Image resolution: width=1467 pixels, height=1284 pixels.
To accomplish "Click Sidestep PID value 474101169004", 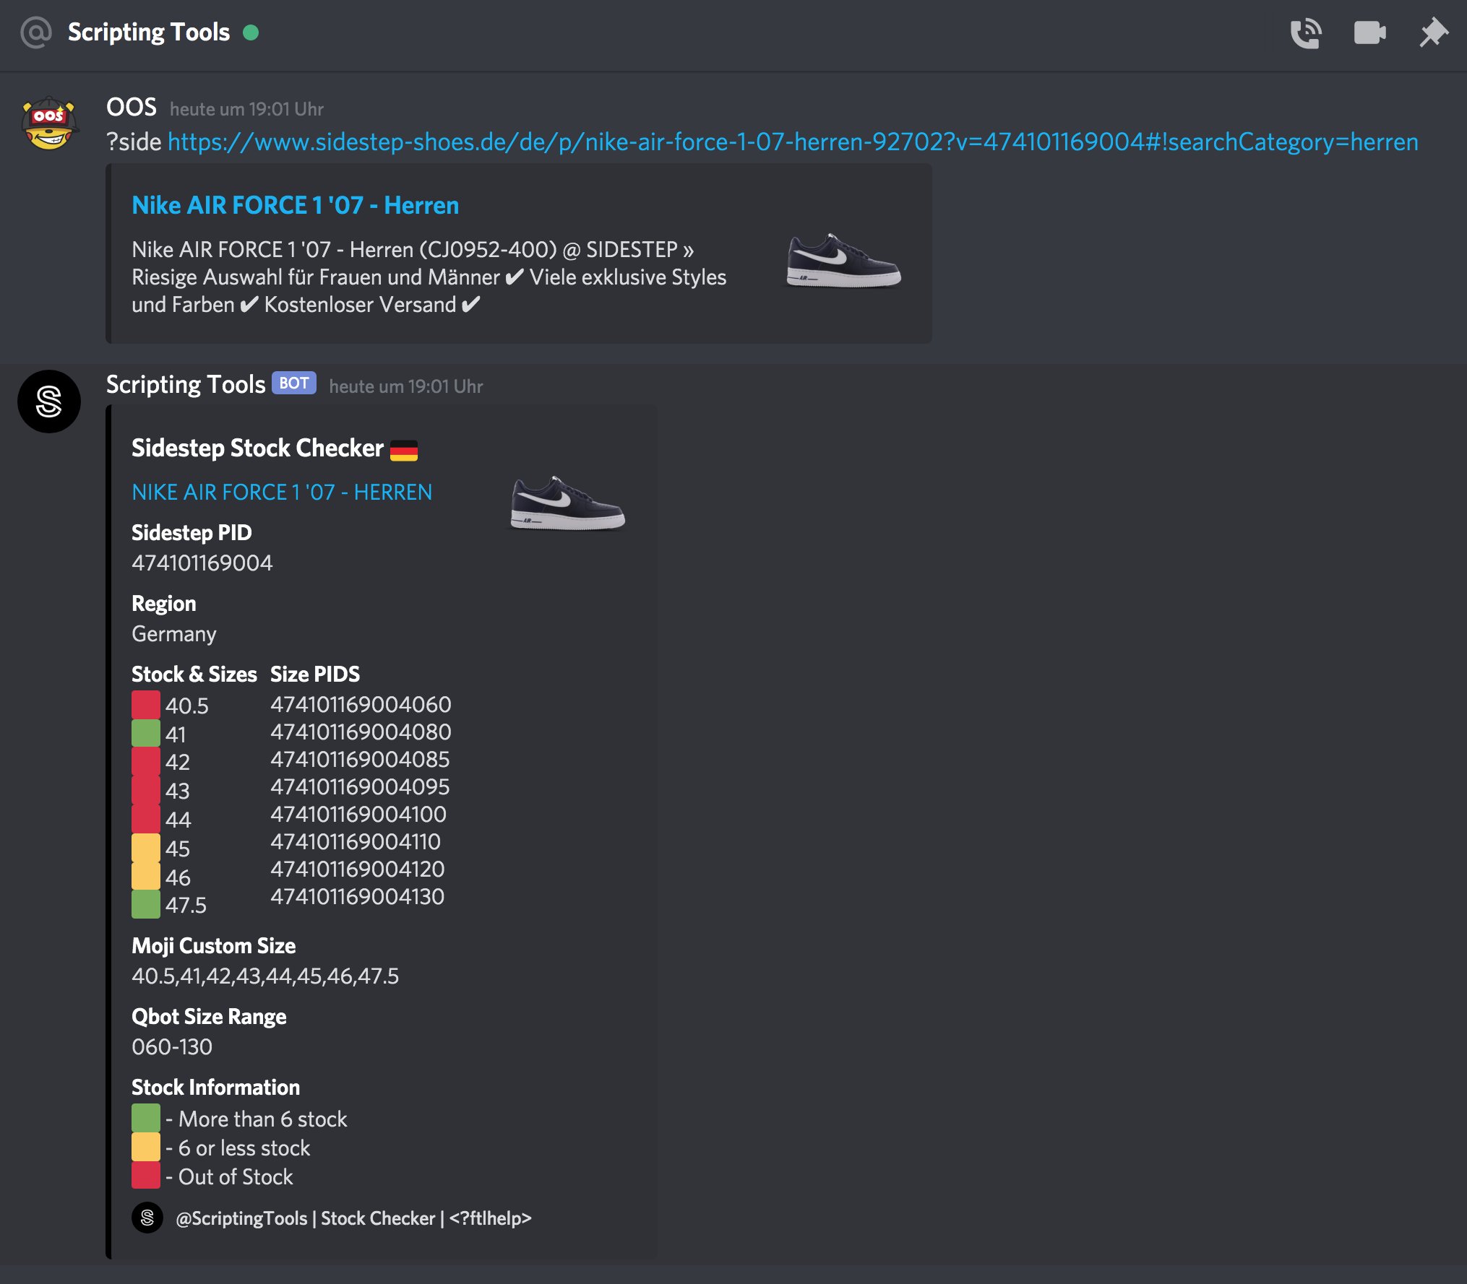I will point(202,563).
